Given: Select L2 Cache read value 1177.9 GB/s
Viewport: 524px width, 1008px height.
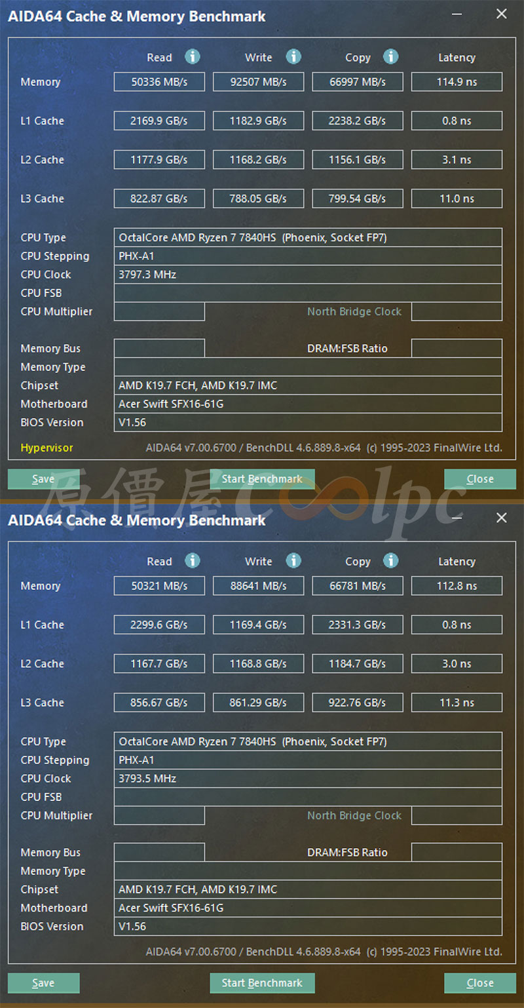Looking at the screenshot, I should point(159,159).
